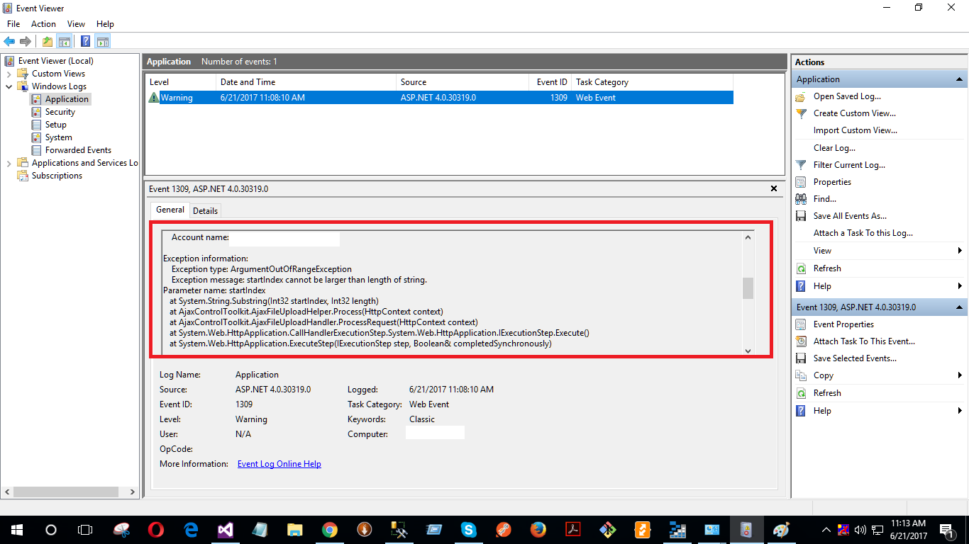Sort events by Level column header
969x544 pixels.
pos(180,82)
